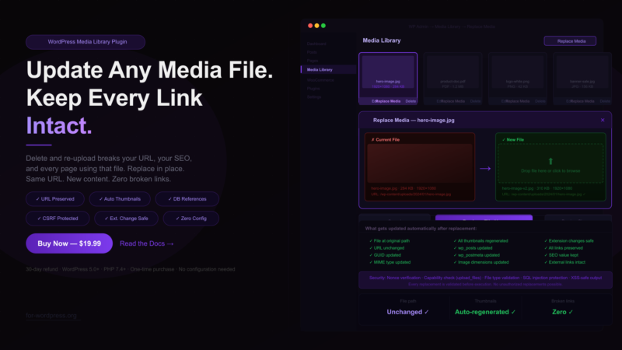This screenshot has width=622, height=350.
Task: Open the for-wordpress.org link
Action: point(51,316)
